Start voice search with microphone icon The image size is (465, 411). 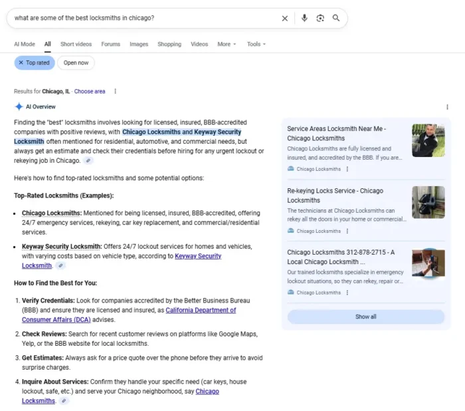(304, 18)
